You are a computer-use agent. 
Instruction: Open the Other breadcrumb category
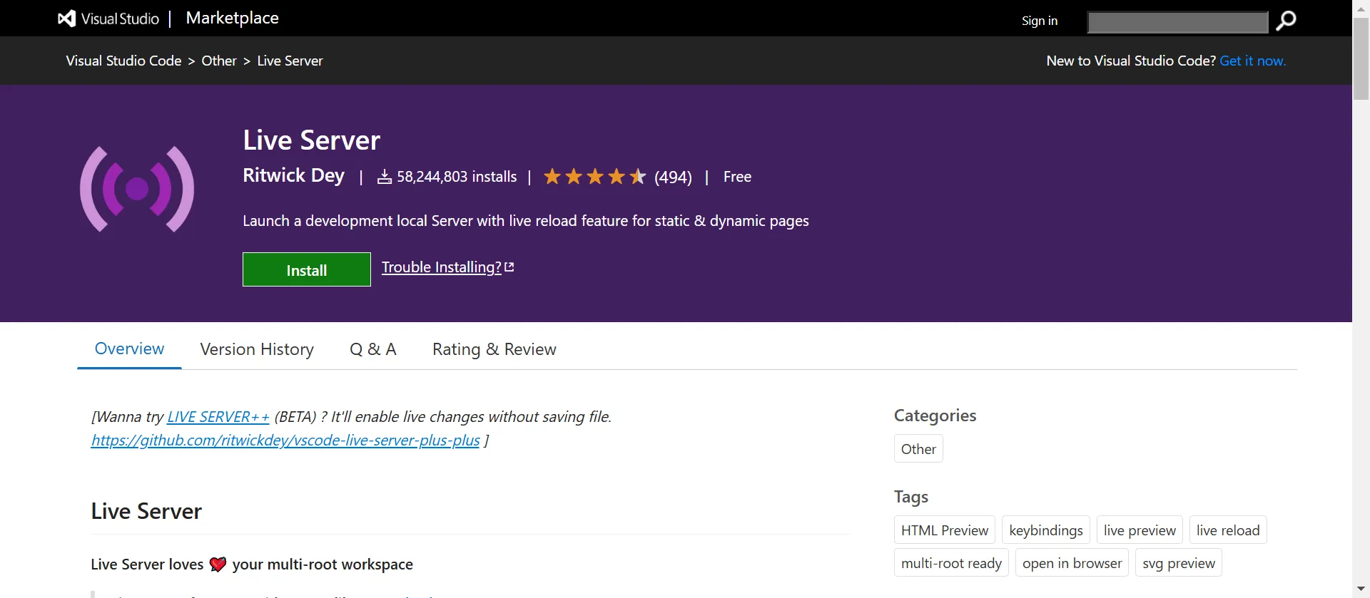point(218,61)
